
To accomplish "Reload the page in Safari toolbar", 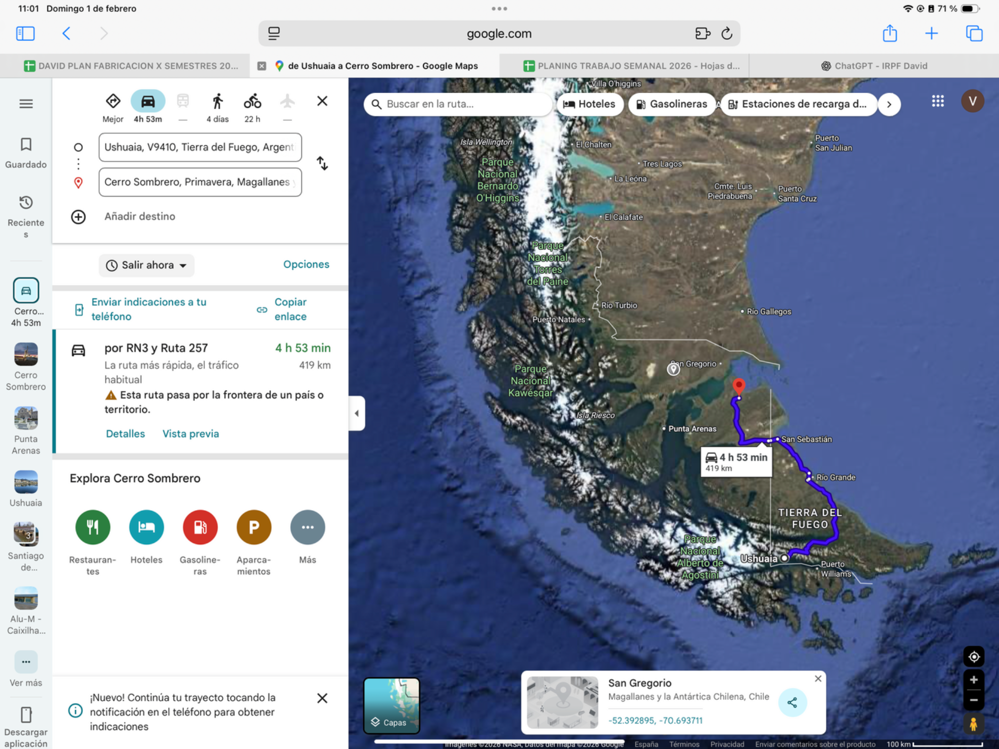I will [726, 34].
